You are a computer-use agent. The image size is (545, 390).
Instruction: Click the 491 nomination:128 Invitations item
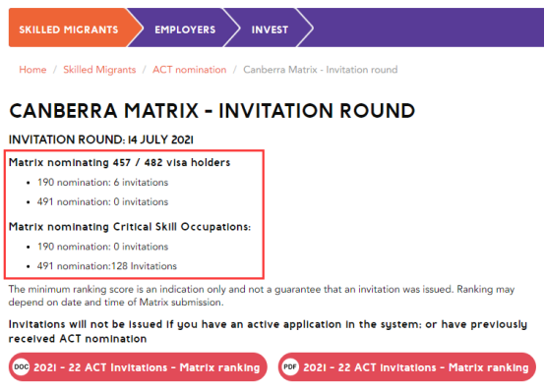point(107,266)
